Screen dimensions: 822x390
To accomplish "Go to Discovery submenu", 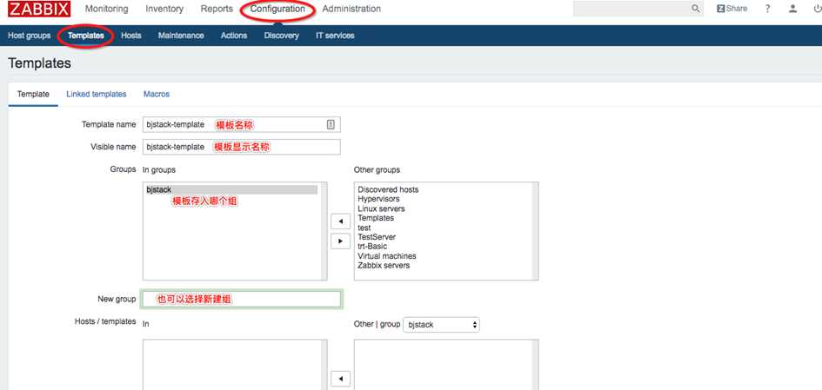I will [282, 36].
